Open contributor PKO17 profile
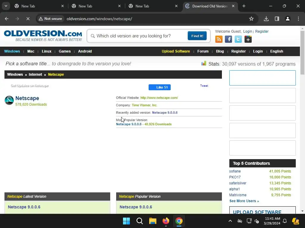The image size is (305, 228). (235, 177)
